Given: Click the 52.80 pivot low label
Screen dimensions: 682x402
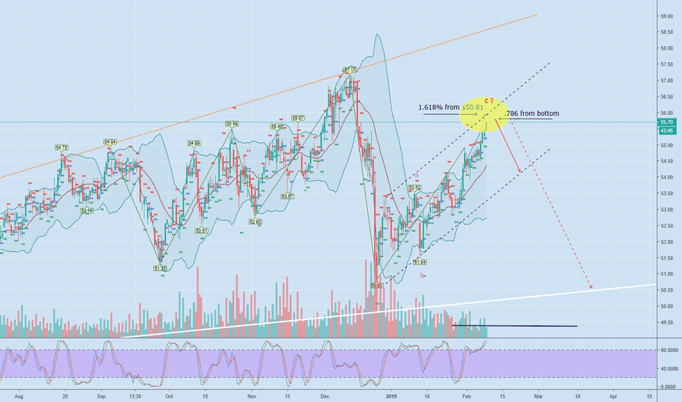Looking at the screenshot, I should (255, 221).
